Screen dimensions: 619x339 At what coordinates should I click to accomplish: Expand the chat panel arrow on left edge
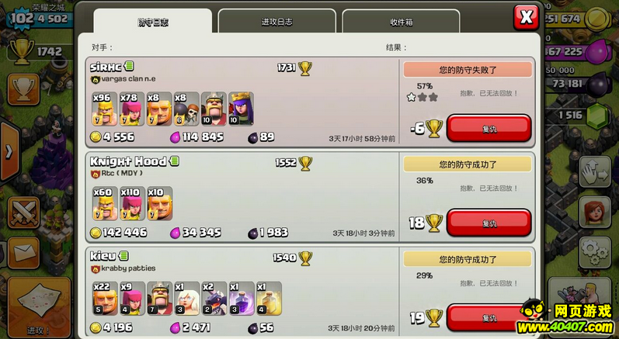click(9, 152)
